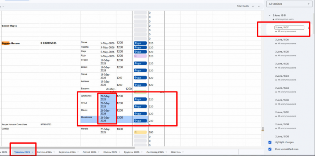Open the Листопад 2025 tab menu arrow
Image resolution: width=315 pixels, height=156 pixels.
tap(166, 152)
